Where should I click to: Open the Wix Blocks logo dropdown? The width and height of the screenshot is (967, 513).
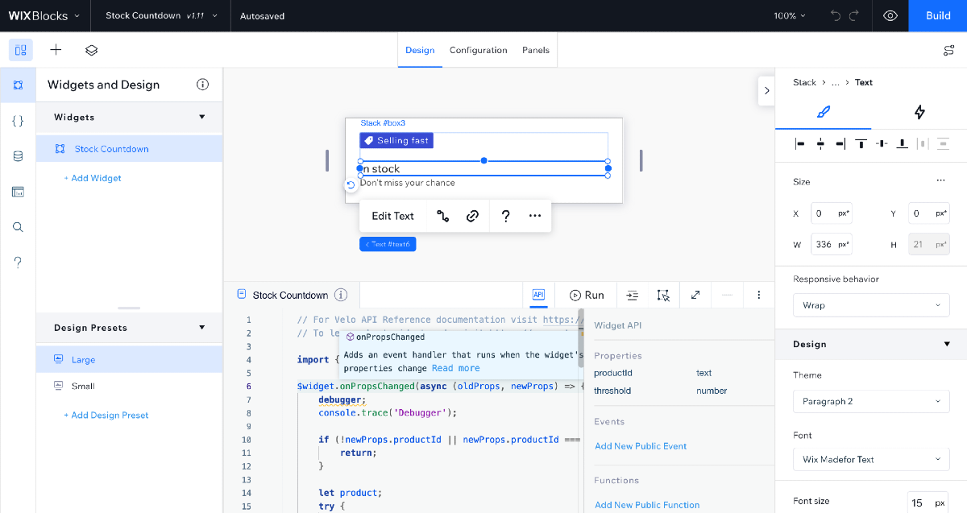coord(45,15)
